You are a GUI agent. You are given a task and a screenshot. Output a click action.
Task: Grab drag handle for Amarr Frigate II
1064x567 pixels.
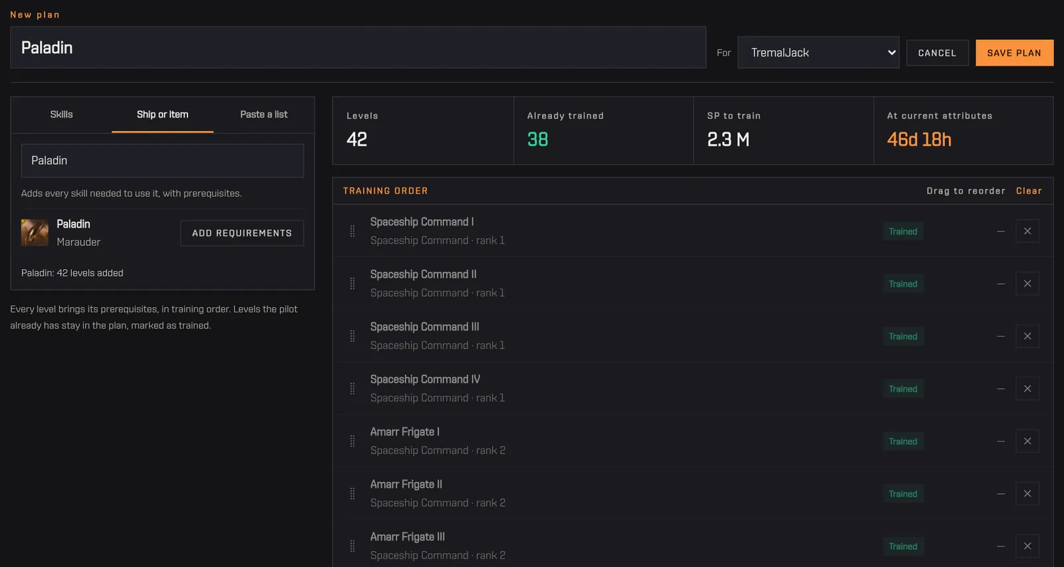(x=352, y=494)
